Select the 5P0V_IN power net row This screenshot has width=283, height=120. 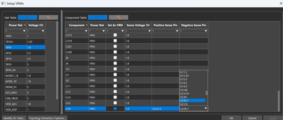[25, 70]
